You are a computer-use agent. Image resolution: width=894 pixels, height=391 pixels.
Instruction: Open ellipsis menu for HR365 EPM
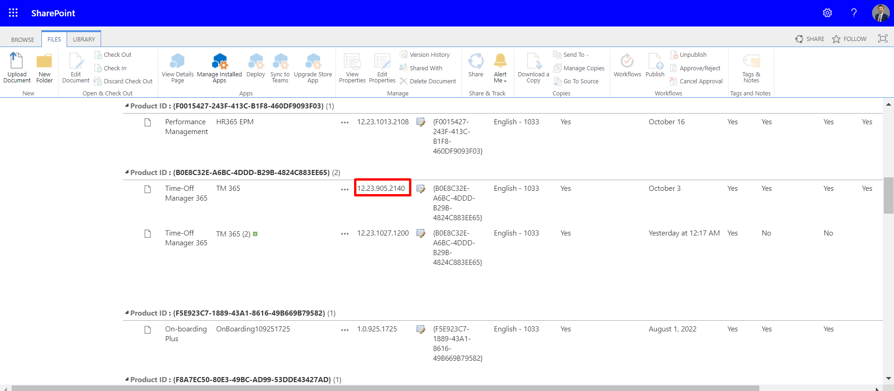(x=345, y=122)
